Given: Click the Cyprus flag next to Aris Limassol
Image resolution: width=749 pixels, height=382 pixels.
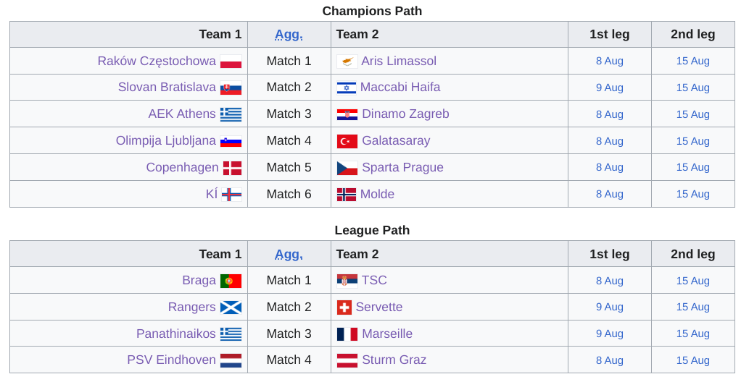Looking at the screenshot, I should [x=347, y=61].
